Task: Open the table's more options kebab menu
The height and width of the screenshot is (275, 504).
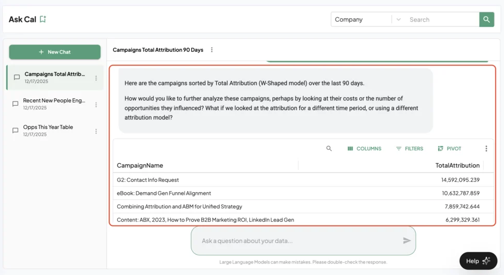Action: [486, 148]
